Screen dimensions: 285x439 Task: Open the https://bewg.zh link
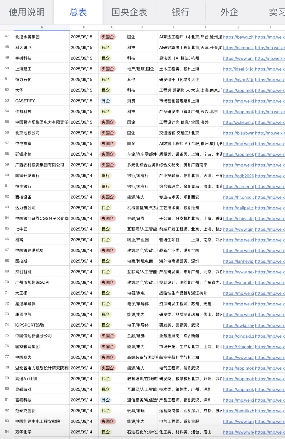click(x=238, y=37)
